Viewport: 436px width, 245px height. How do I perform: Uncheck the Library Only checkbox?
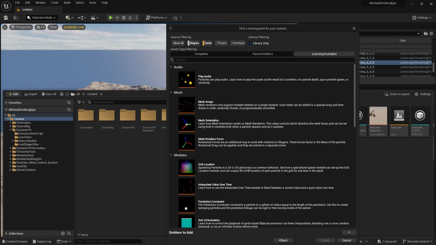tap(250, 43)
